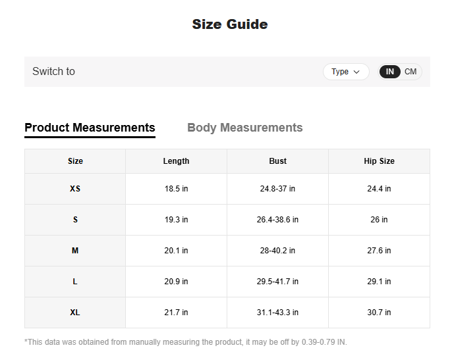Select the S size row label
The width and height of the screenshot is (452, 354).
[75, 220]
